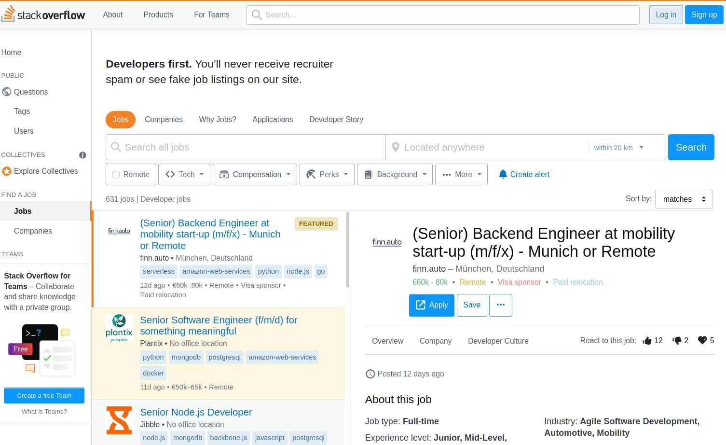Screen dimensions: 726x445
Task: Open the Developer Culture tab
Action: point(498,341)
